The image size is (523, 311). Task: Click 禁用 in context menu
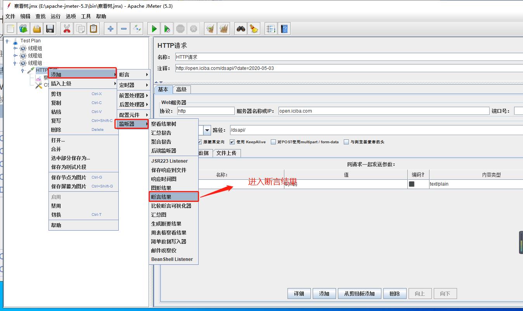pyautogui.click(x=83, y=206)
